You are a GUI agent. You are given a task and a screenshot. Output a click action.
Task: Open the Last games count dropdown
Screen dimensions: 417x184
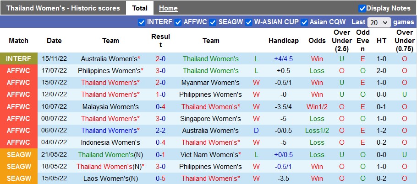pyautogui.click(x=379, y=22)
